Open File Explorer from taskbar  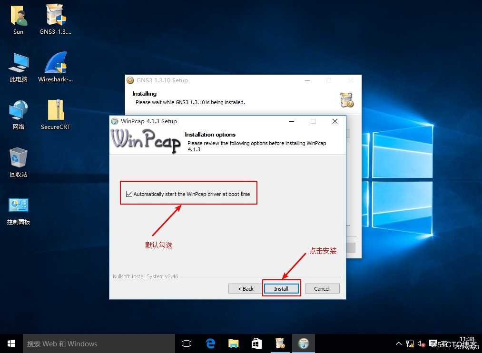(234, 343)
